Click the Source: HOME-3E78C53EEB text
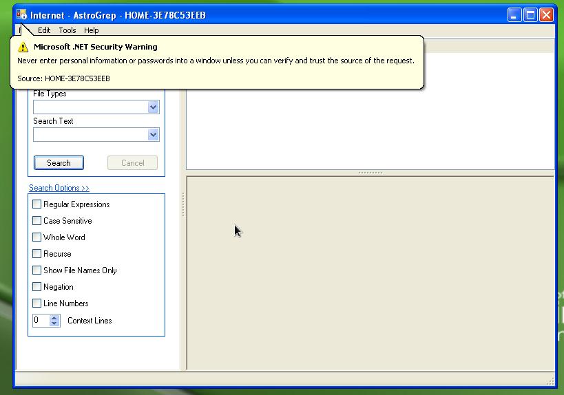Image resolution: width=564 pixels, height=395 pixels. (x=63, y=78)
